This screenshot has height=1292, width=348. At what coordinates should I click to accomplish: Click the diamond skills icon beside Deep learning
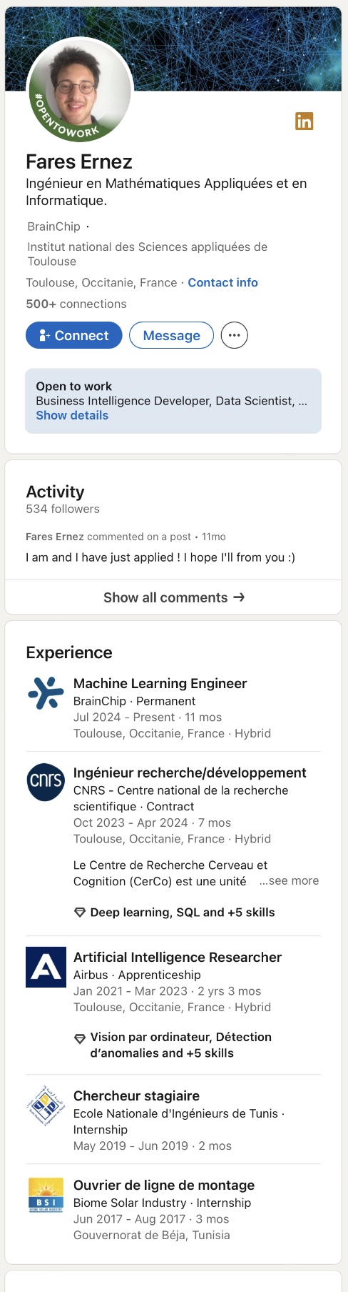80,913
